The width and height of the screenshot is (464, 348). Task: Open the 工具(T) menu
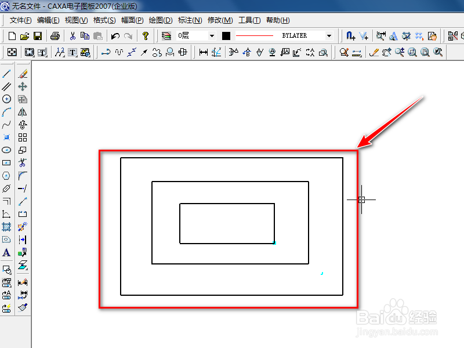pos(249,20)
